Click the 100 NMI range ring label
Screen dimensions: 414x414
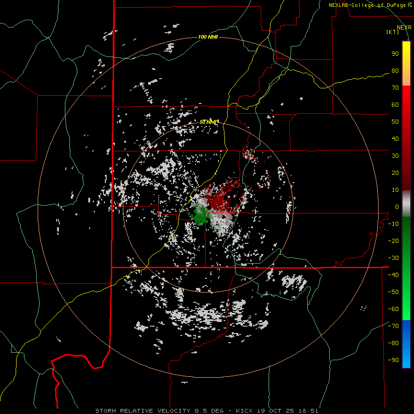[x=208, y=37]
